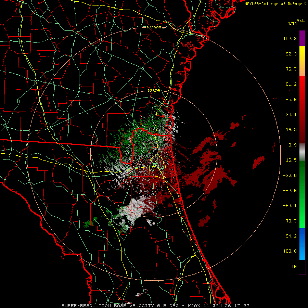This screenshot has height=308, width=308.
Task: Select the 107.8 velocity scale value
Action: coord(290,38)
